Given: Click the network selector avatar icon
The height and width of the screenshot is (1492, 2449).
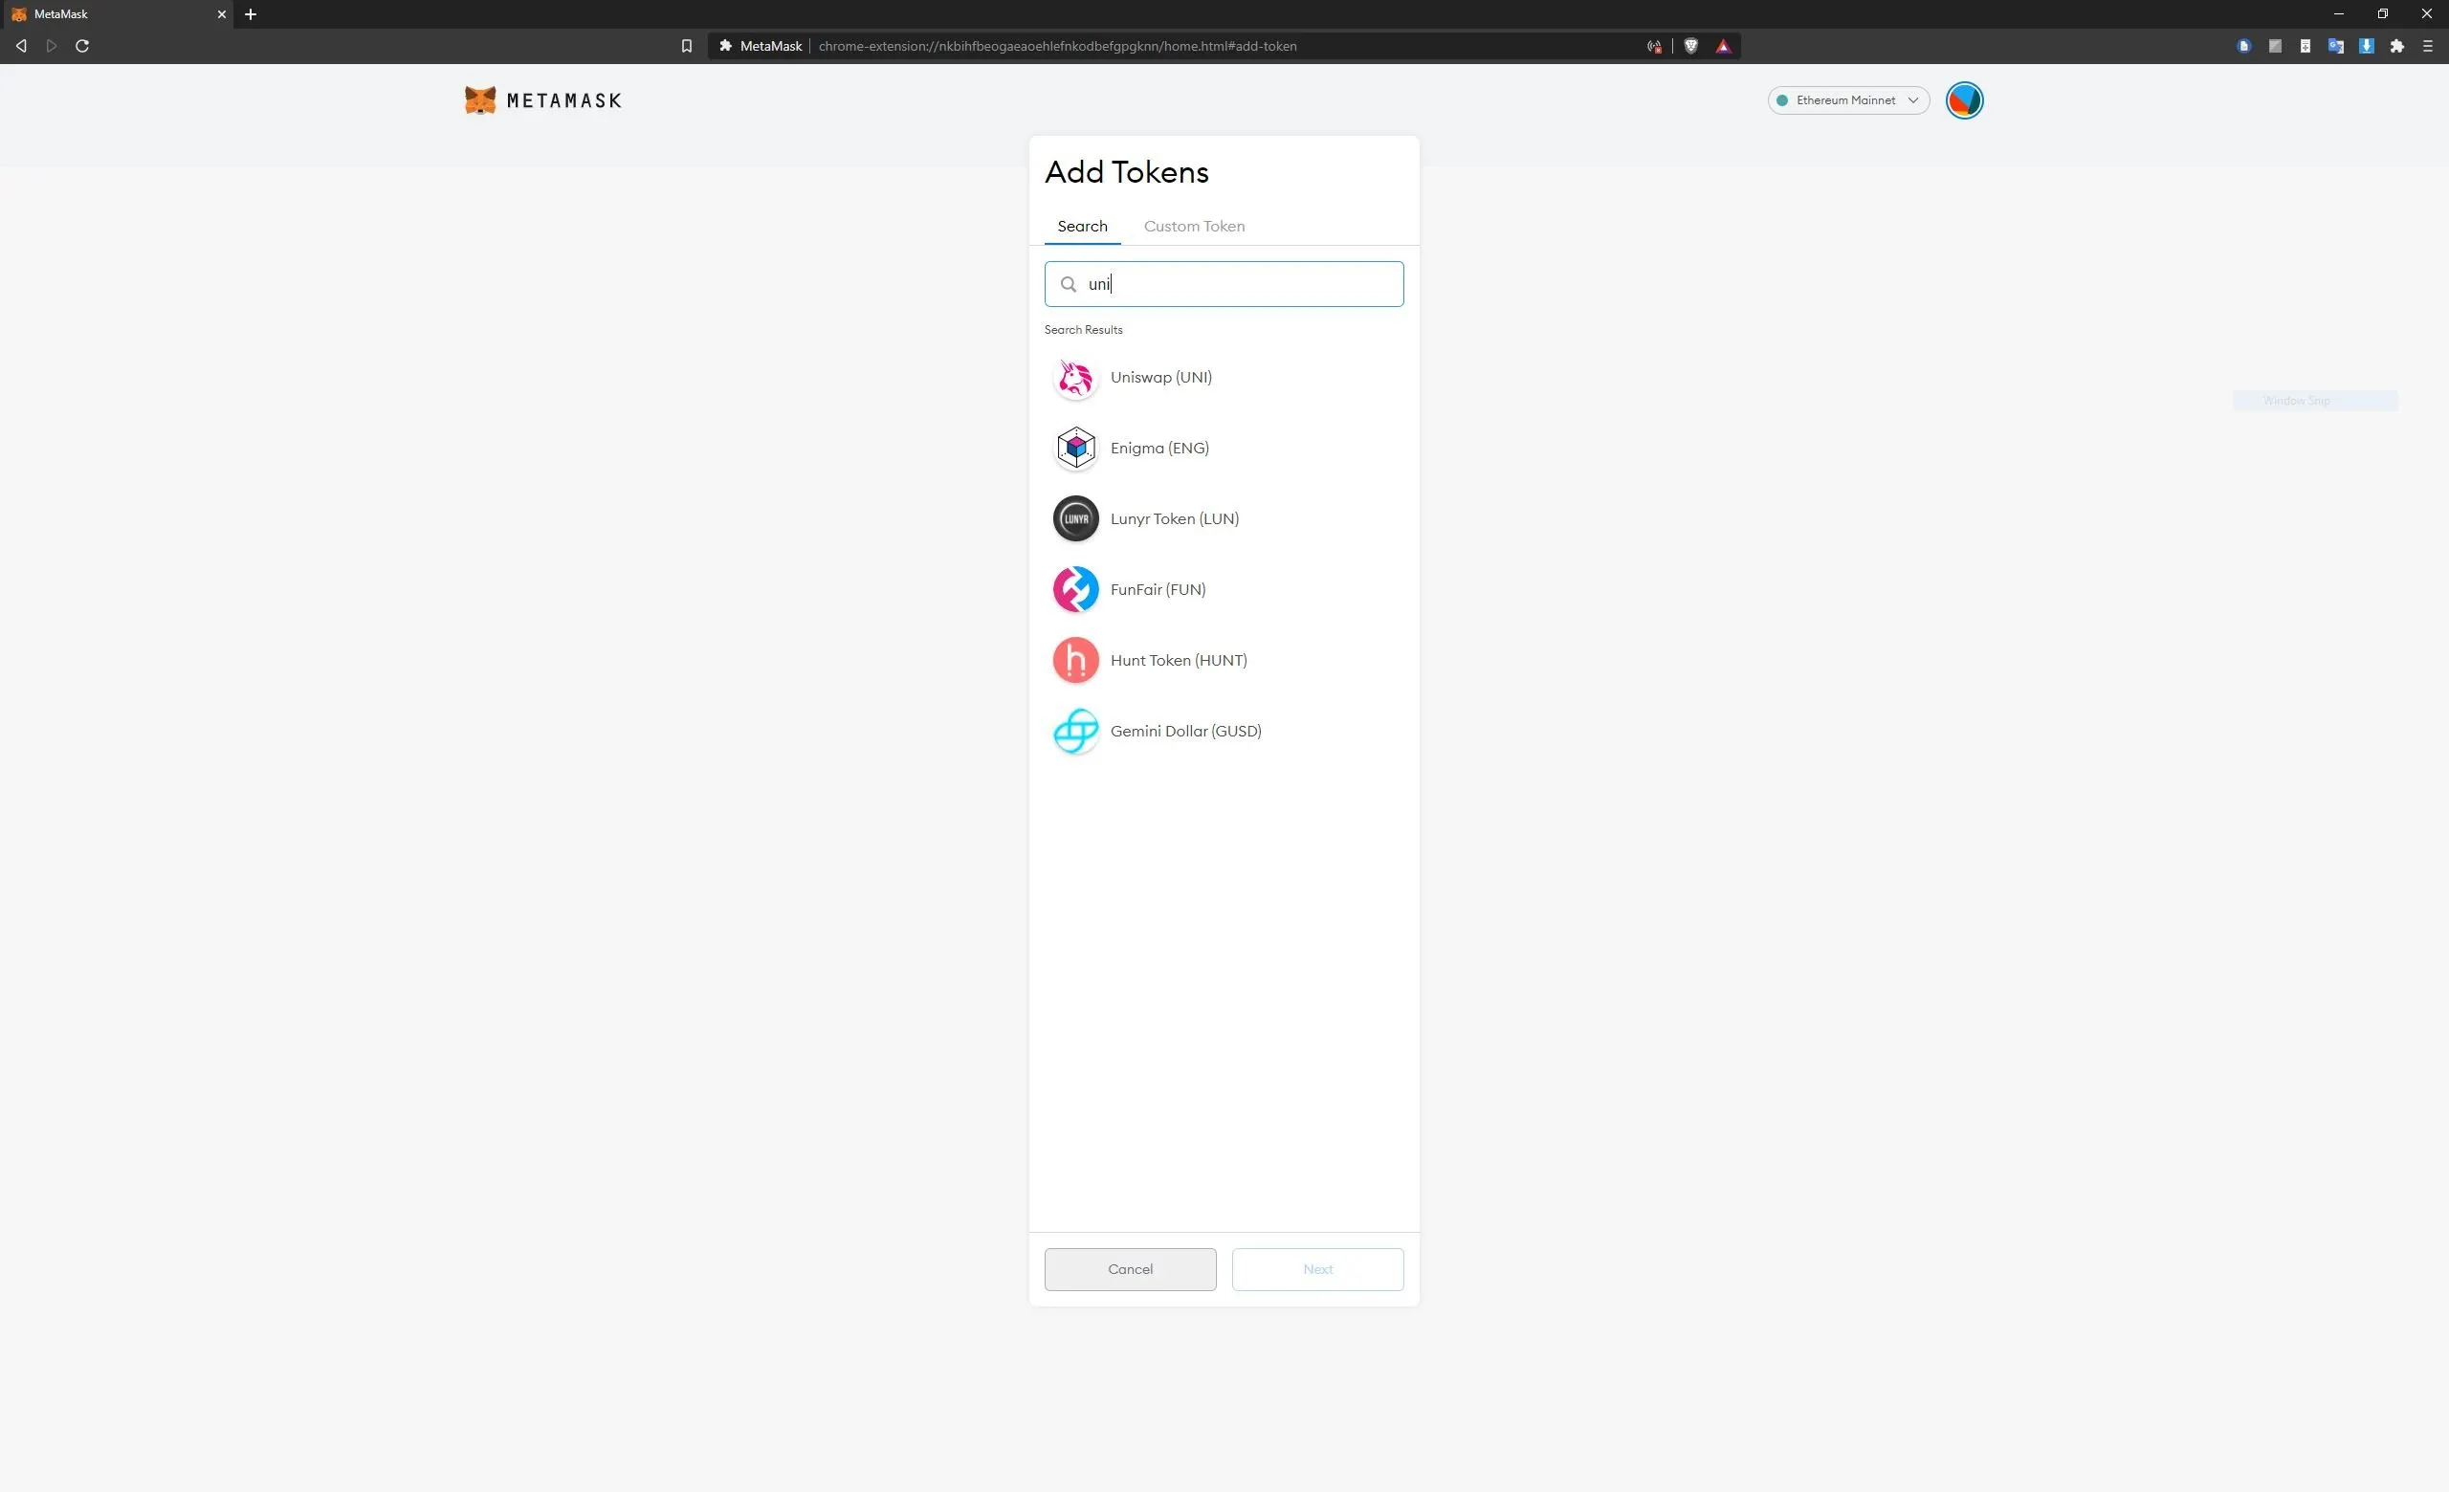Looking at the screenshot, I should [x=1964, y=99].
